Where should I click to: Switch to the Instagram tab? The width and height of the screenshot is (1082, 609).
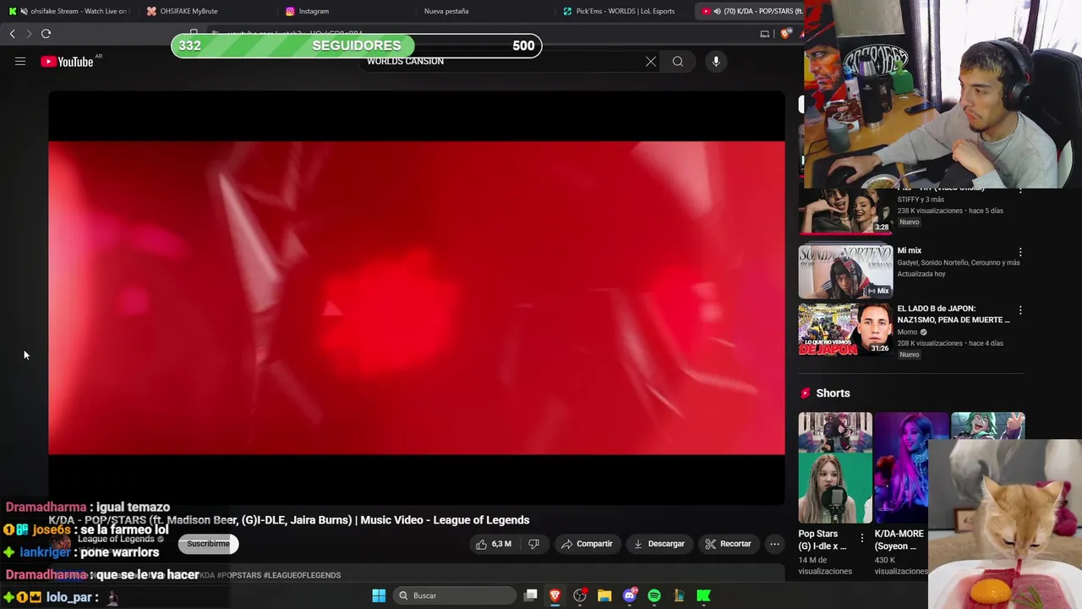pos(347,11)
